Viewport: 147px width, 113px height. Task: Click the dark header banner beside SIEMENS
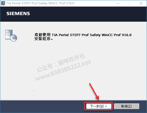(x=88, y=14)
